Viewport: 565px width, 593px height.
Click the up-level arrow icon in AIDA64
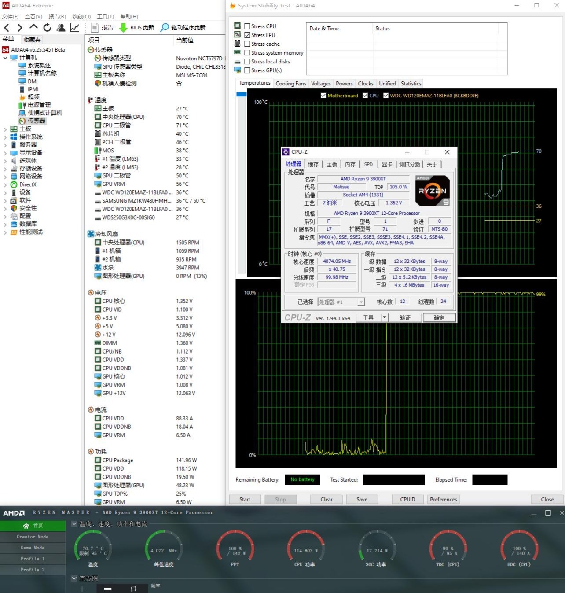(x=34, y=27)
